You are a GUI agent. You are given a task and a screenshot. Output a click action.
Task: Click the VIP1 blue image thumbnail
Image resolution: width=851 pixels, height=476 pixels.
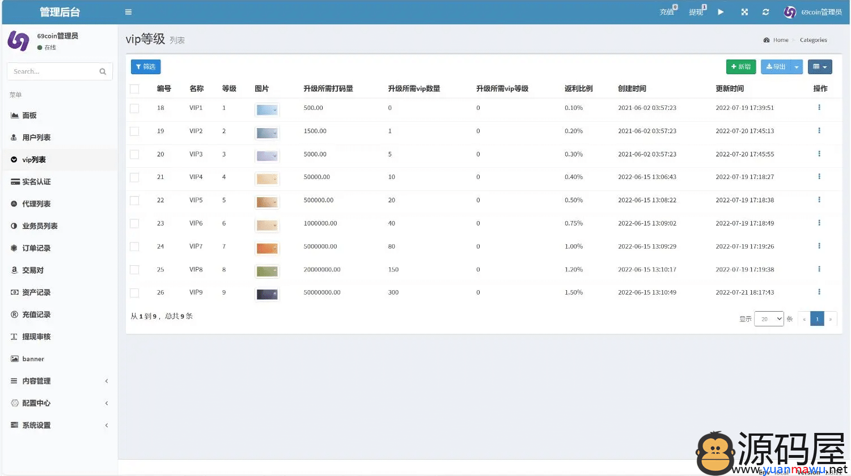[x=267, y=110]
